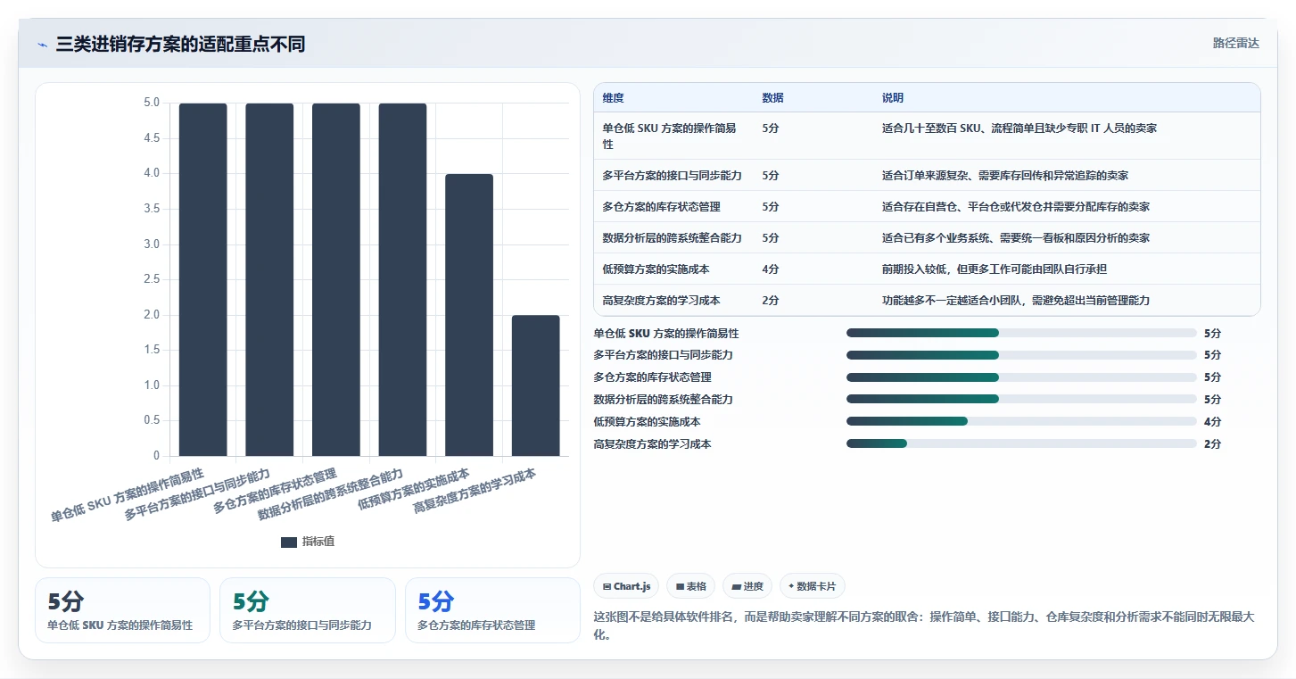Click progress bar for 低预算方案的实施成本
The image size is (1296, 679).
1021,421
